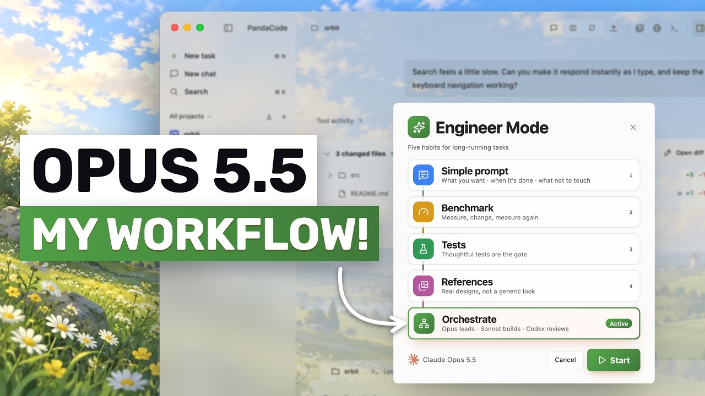Click the README.md file name
The width and height of the screenshot is (705, 396).
[369, 194]
